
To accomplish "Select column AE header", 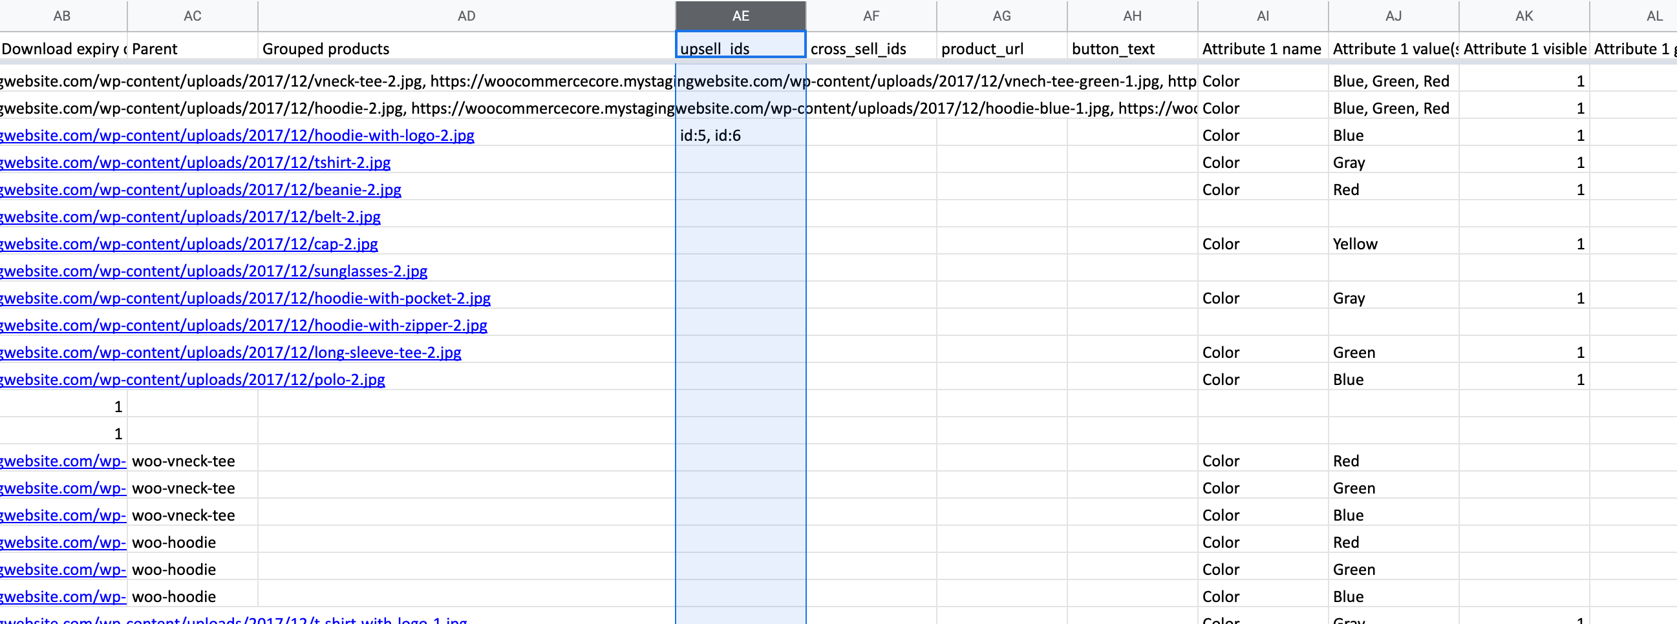I will (740, 16).
